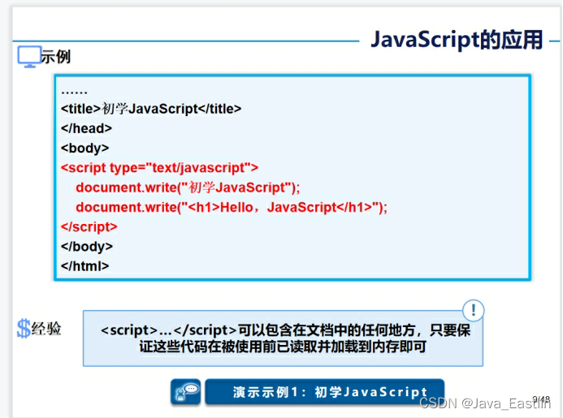The image size is (563, 418).
Task: Click the exclamation mark circle icon
Action: click(x=473, y=310)
